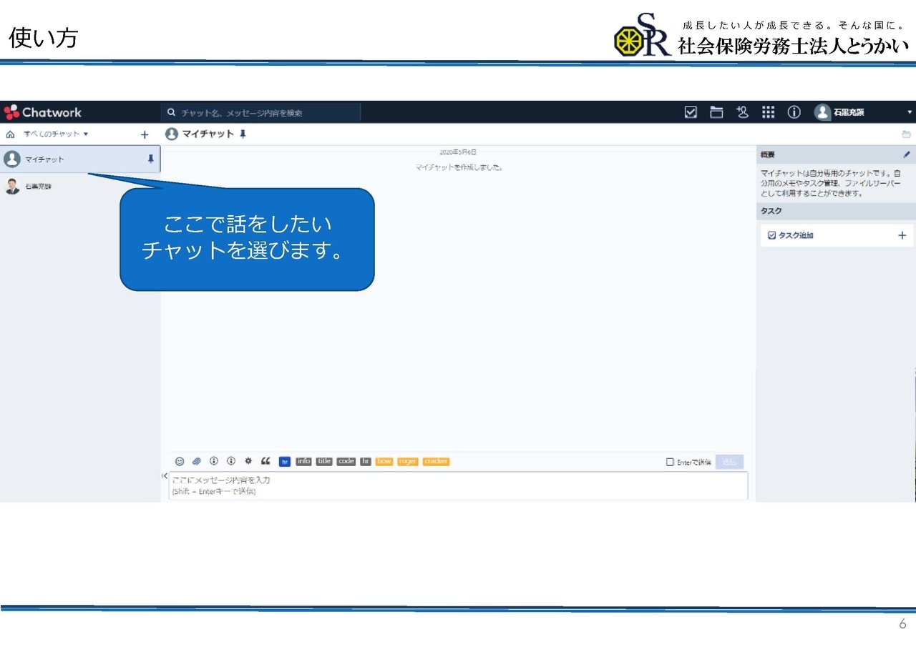
Task: Insert the title tag
Action: click(x=324, y=462)
